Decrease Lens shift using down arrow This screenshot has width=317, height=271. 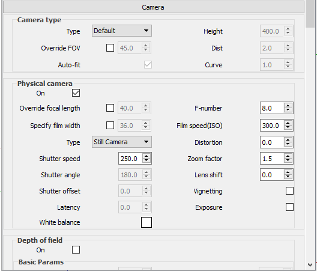pos(288,177)
